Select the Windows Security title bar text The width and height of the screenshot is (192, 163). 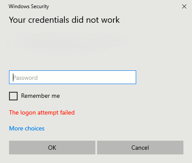(29, 6)
